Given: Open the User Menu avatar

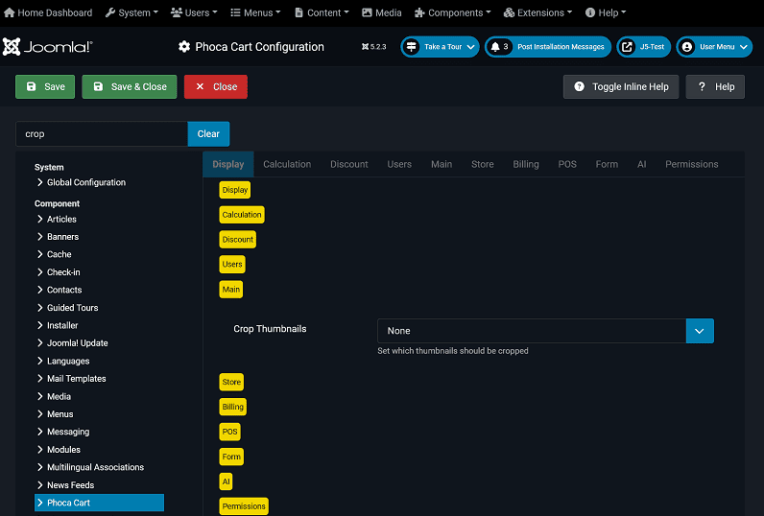Looking at the screenshot, I should (x=687, y=47).
